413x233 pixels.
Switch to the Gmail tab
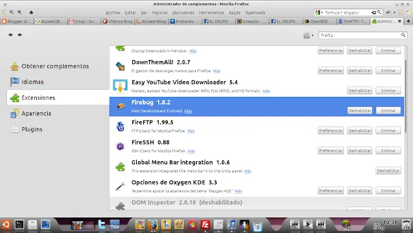(x=84, y=21)
